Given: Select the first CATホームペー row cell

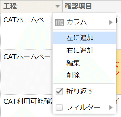Looking at the screenshot, I should pyautogui.click(x=27, y=31).
